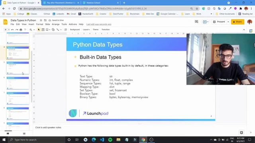Click the Present button

click(219, 22)
